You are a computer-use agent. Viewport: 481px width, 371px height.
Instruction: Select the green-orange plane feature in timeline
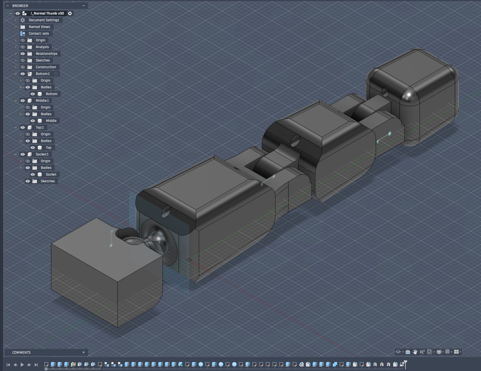[73, 364]
